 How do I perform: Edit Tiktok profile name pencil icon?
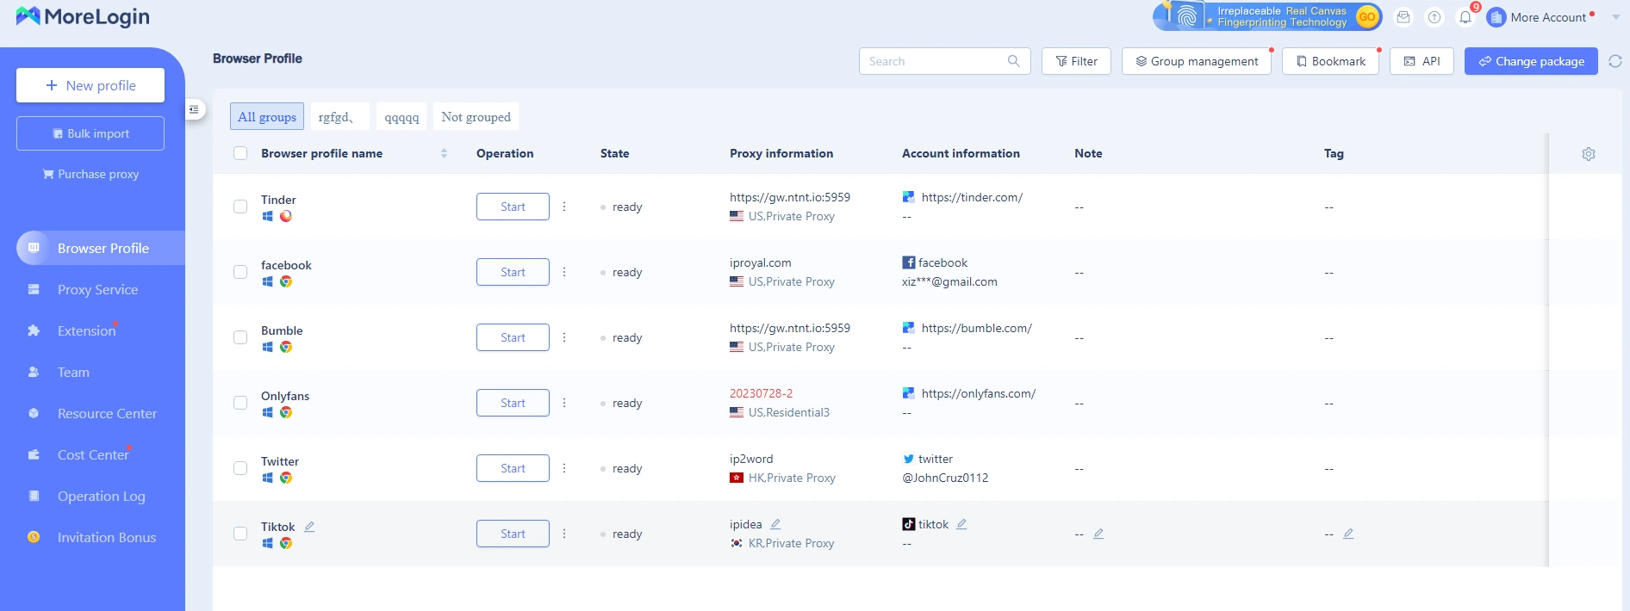coord(309,527)
